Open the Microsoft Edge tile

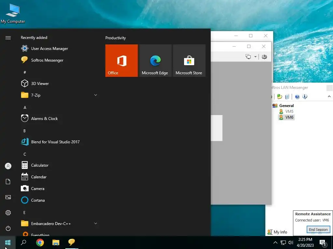155,61
